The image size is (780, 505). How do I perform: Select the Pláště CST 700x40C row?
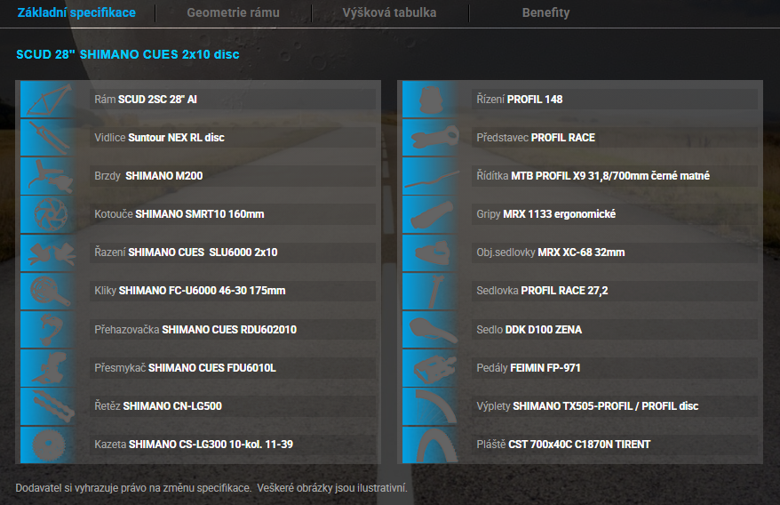pyautogui.click(x=615, y=445)
